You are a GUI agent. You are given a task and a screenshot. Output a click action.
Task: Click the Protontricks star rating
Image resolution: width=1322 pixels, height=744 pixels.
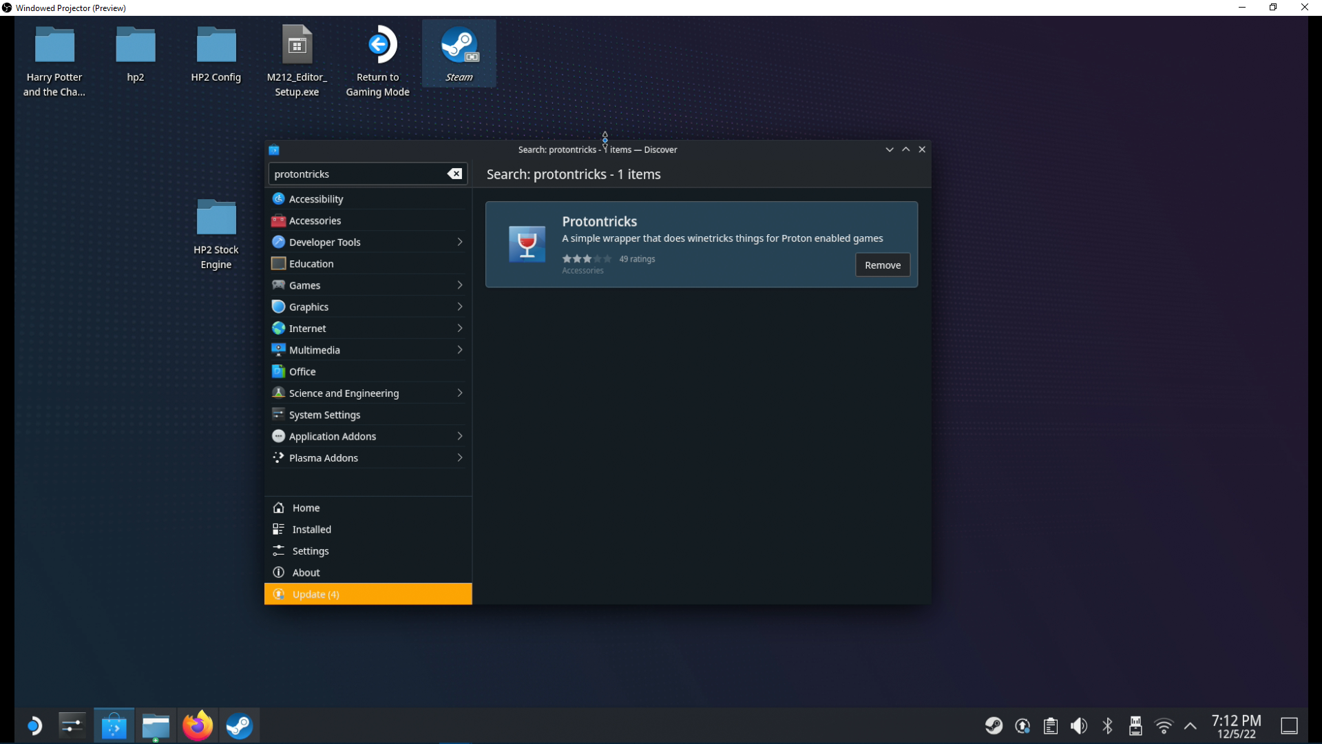pos(587,259)
